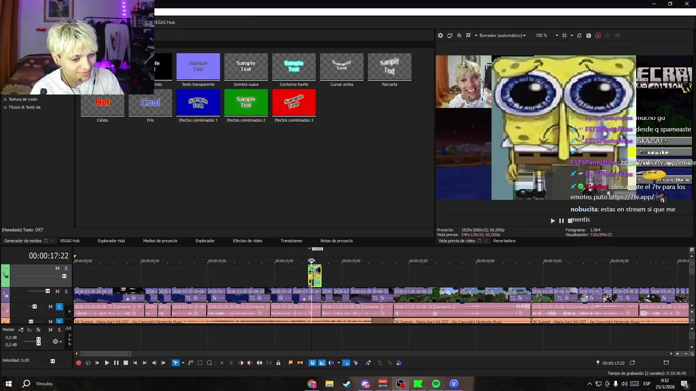Pick the Efectos combinados 2 preset

[246, 102]
